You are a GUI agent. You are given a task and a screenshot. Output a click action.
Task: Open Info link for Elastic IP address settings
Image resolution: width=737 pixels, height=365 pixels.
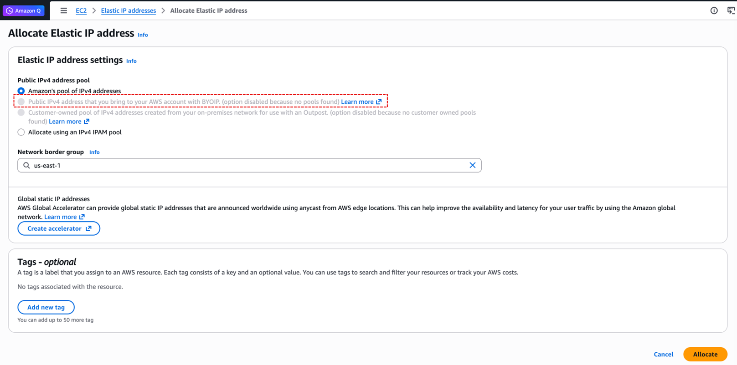click(131, 61)
